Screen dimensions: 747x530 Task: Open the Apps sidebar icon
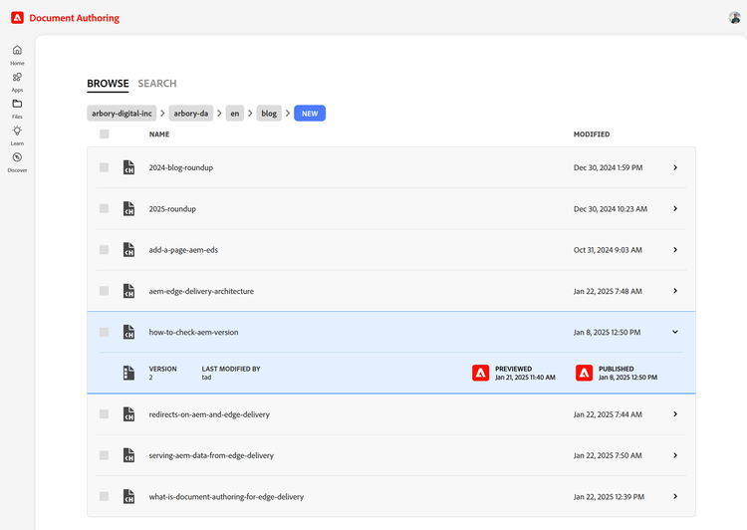[17, 77]
